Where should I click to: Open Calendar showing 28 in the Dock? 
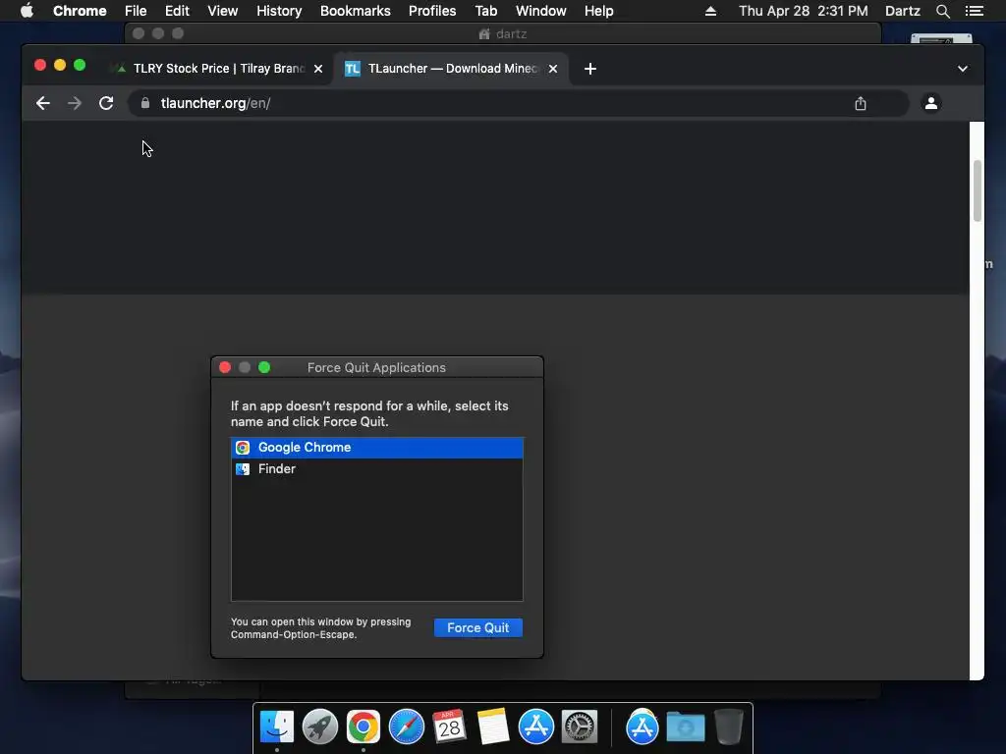pos(450,727)
